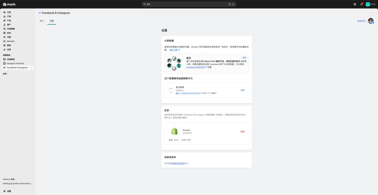Click the 星点跨境 dataset round logo
This screenshot has width=378, height=195.
tap(171, 90)
